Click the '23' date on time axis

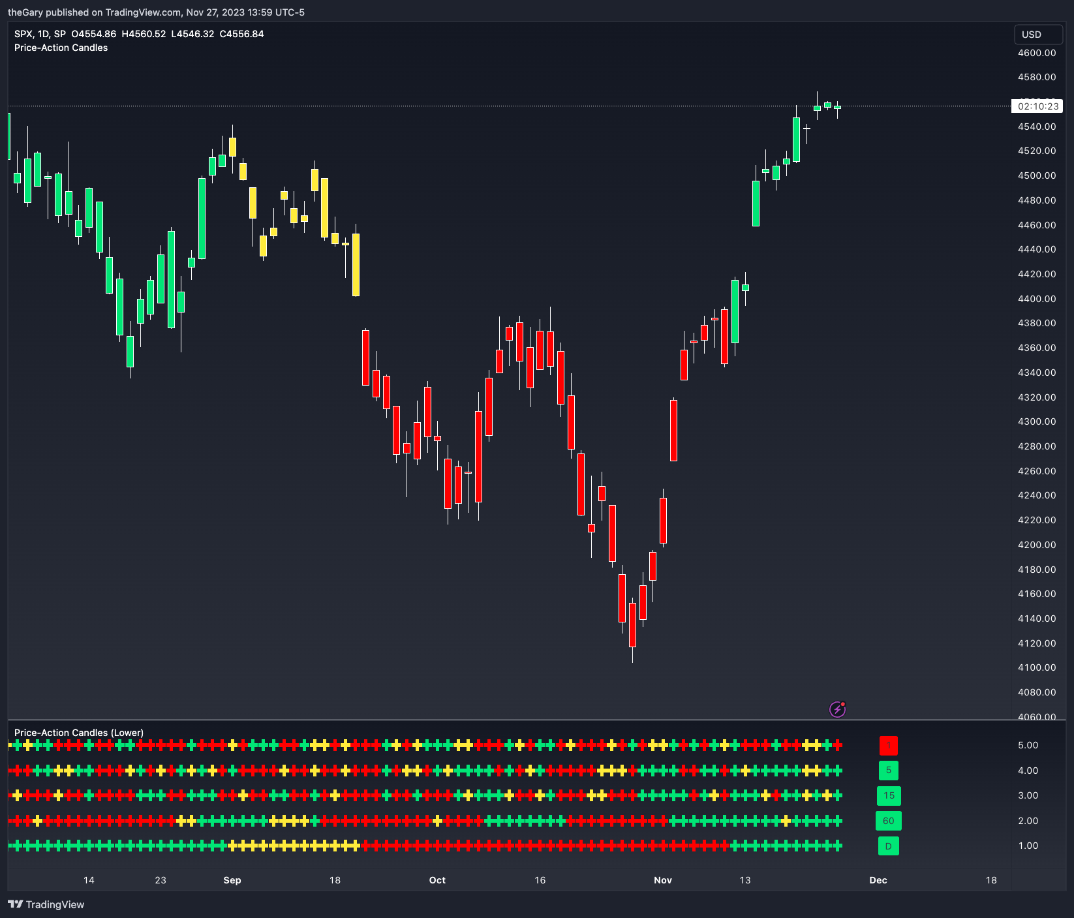coord(161,880)
